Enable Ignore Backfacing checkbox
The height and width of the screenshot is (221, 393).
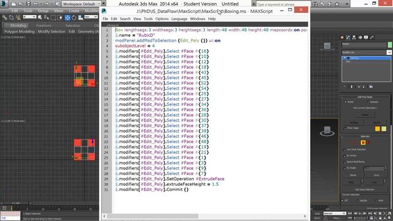pos(345,162)
